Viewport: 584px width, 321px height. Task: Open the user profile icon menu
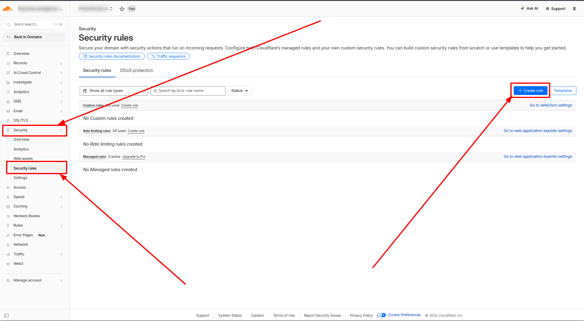574,8
